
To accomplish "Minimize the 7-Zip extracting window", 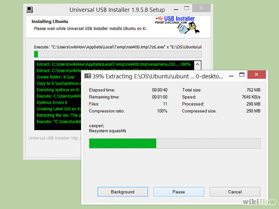I will (x=231, y=76).
